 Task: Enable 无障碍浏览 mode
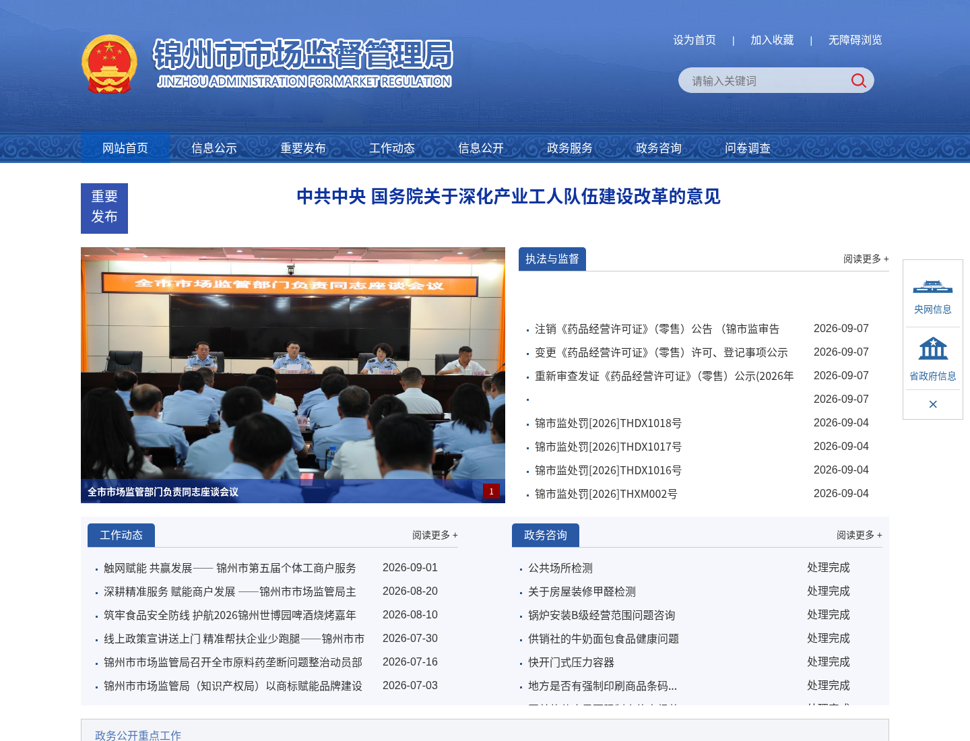[x=855, y=40]
